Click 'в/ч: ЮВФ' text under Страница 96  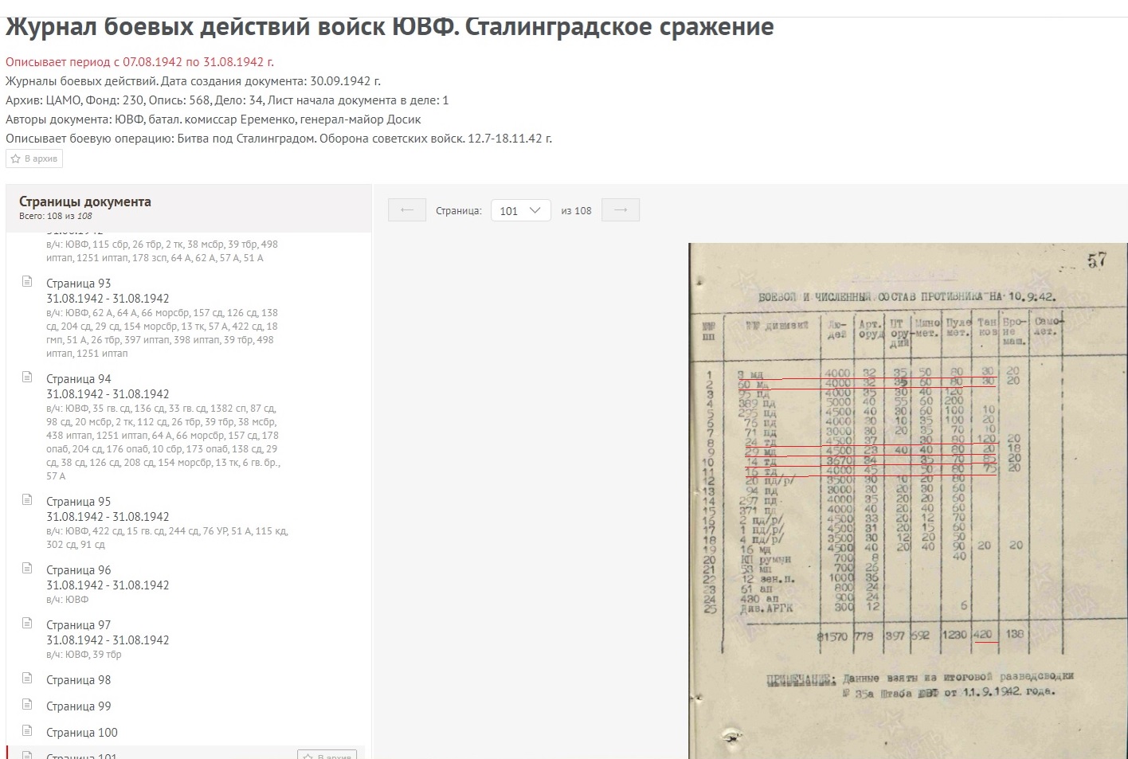pyautogui.click(x=68, y=600)
